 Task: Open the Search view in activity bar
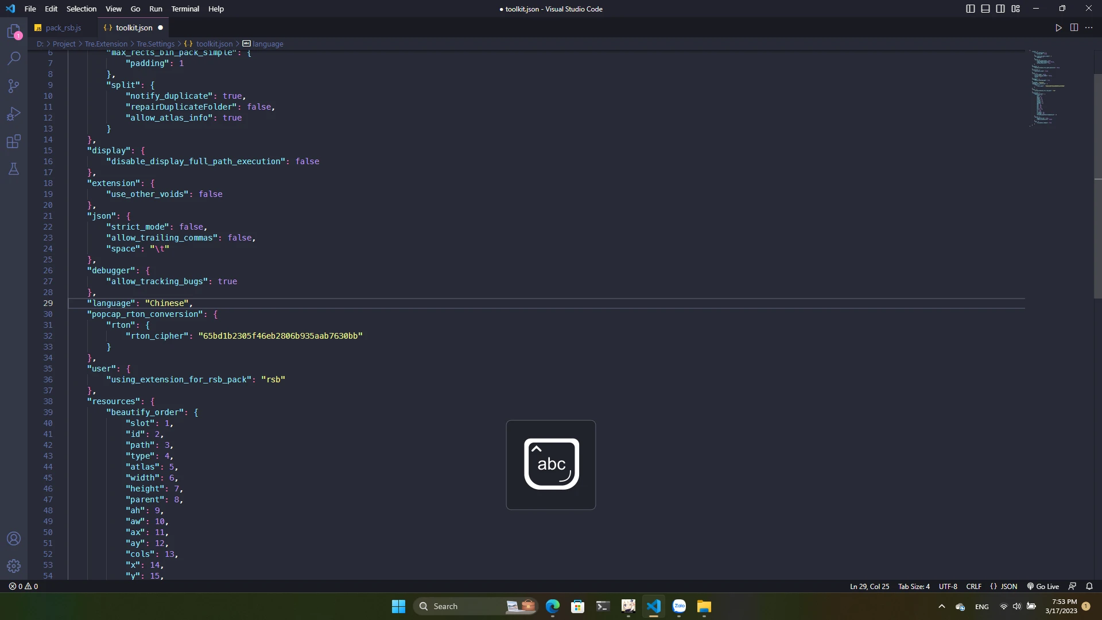point(14,58)
